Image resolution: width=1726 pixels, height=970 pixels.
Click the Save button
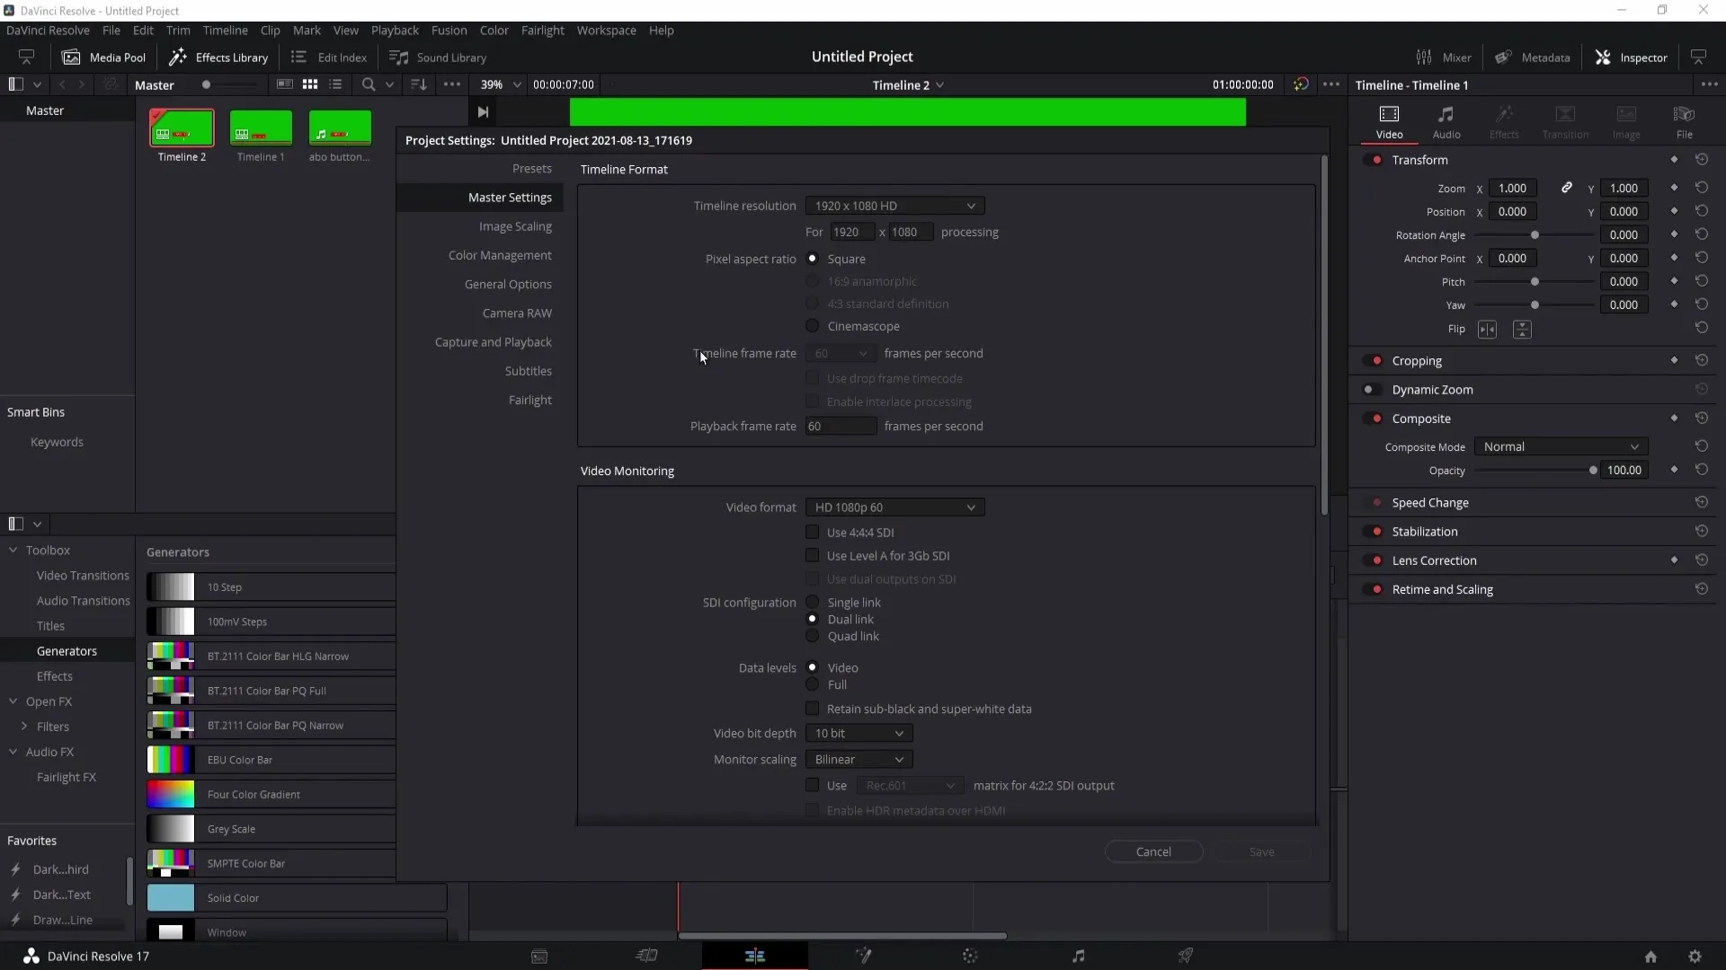1261,851
